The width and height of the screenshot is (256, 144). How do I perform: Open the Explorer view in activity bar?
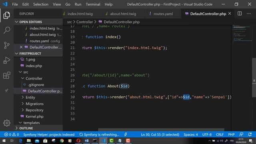pyautogui.click(x=6, y=15)
